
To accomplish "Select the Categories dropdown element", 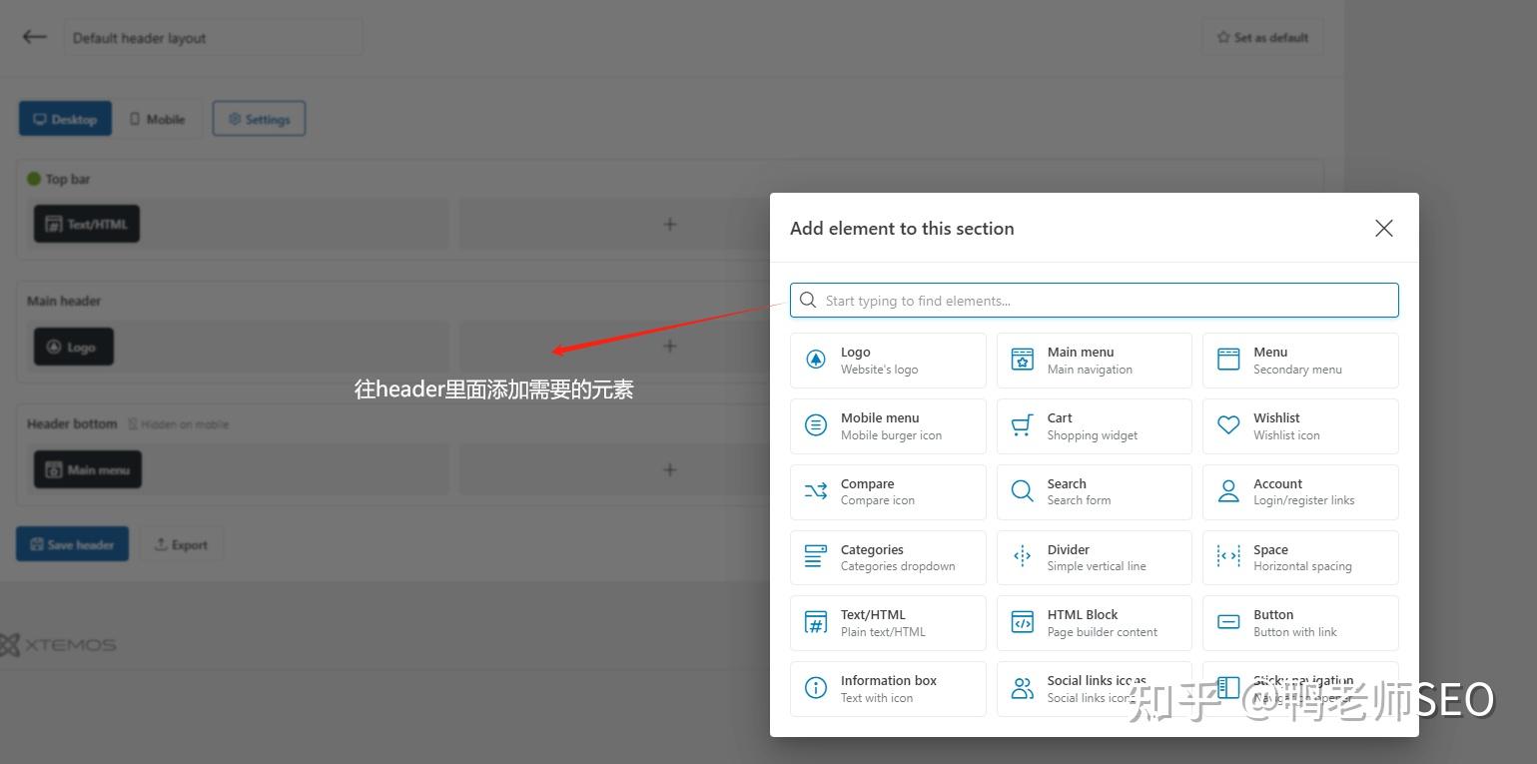I will pos(887,557).
